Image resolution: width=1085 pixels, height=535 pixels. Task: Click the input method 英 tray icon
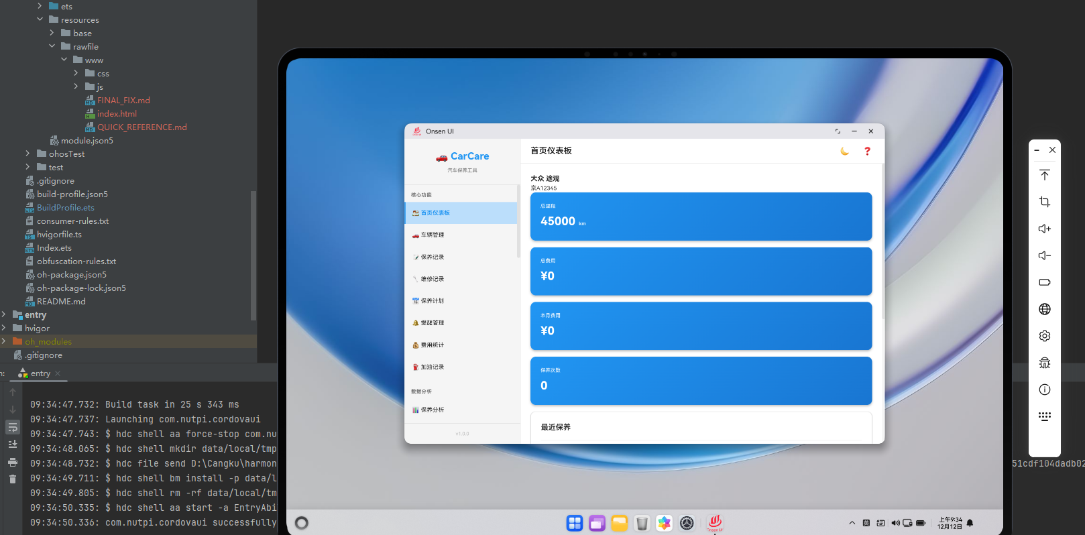pyautogui.click(x=866, y=523)
